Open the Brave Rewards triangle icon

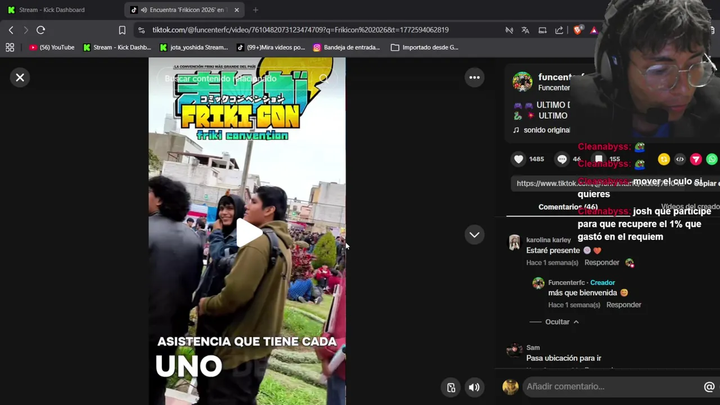click(594, 30)
